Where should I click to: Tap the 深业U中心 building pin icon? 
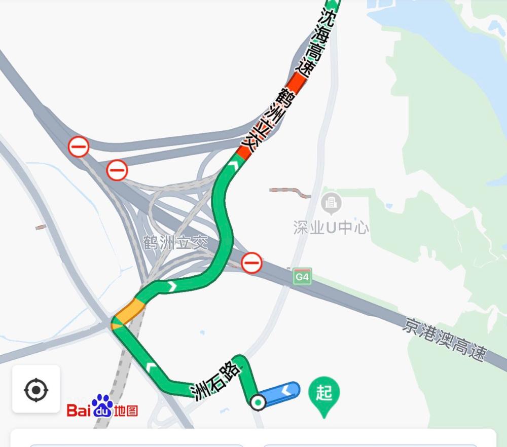point(331,204)
